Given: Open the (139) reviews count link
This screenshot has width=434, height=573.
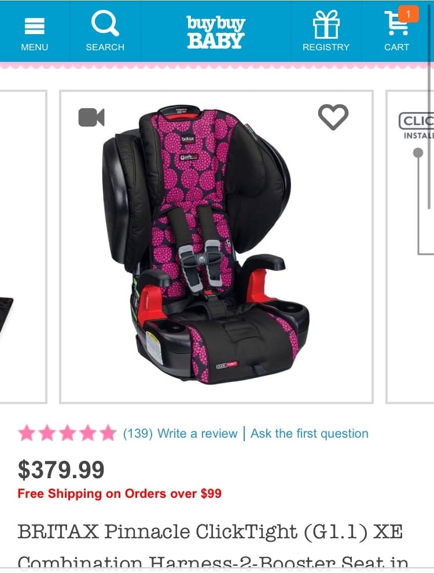Looking at the screenshot, I should point(138,434).
